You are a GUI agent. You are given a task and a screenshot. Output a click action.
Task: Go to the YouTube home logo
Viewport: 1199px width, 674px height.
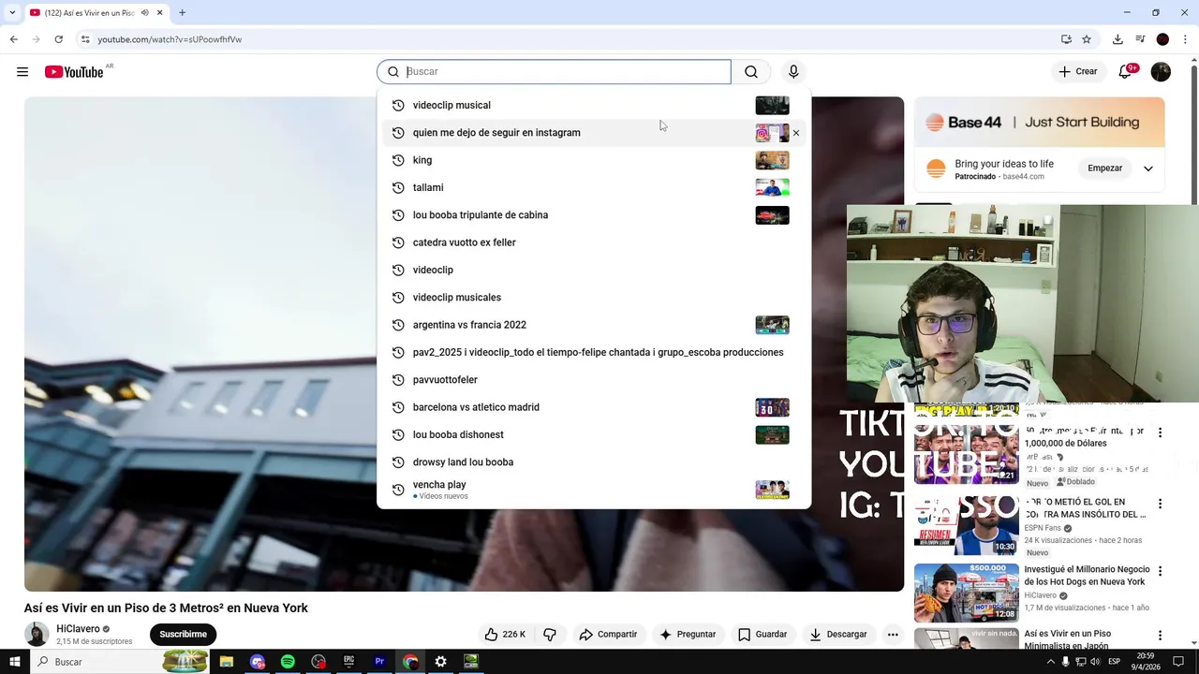point(74,72)
